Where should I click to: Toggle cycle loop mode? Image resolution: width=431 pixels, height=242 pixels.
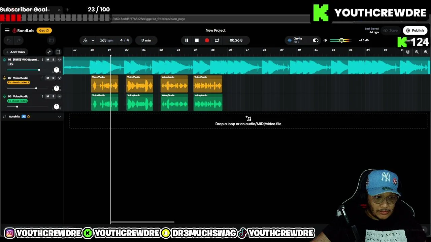(x=217, y=40)
